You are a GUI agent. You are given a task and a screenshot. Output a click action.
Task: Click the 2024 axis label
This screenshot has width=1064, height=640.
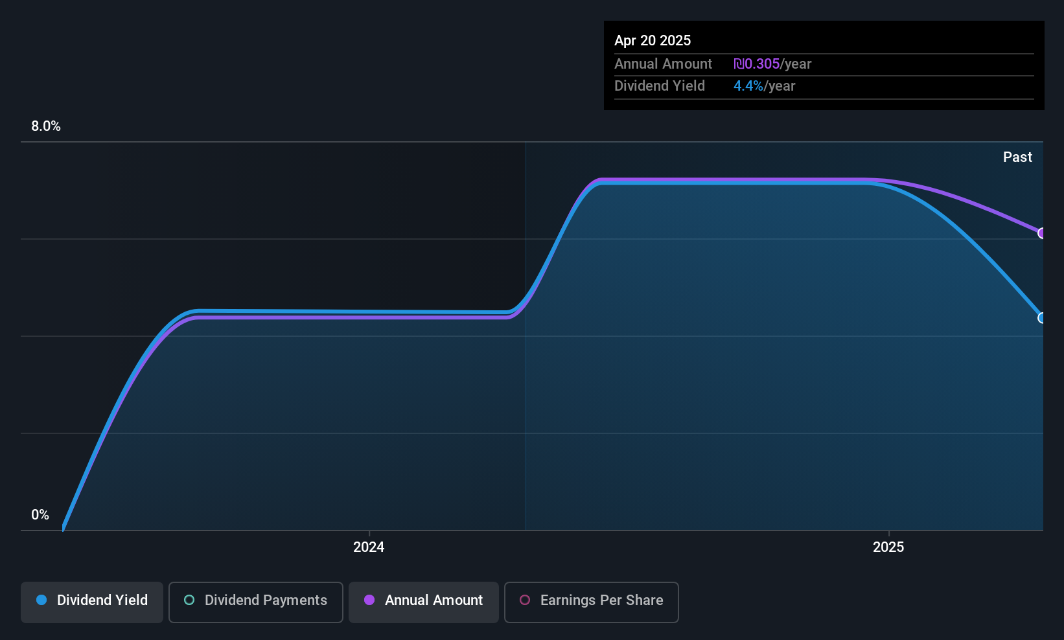click(x=369, y=547)
